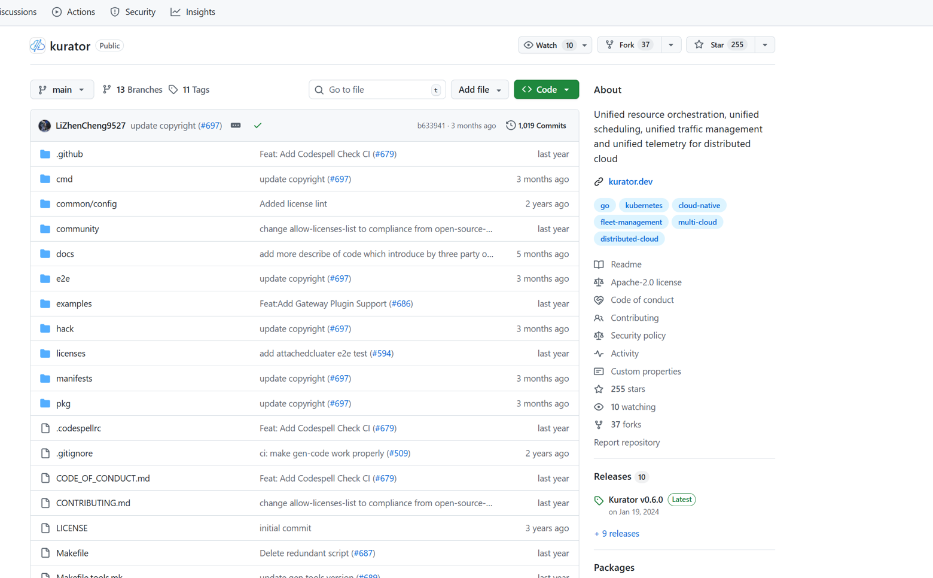The image size is (933, 578).
Task: Open the Releases section heading
Action: tap(612, 477)
